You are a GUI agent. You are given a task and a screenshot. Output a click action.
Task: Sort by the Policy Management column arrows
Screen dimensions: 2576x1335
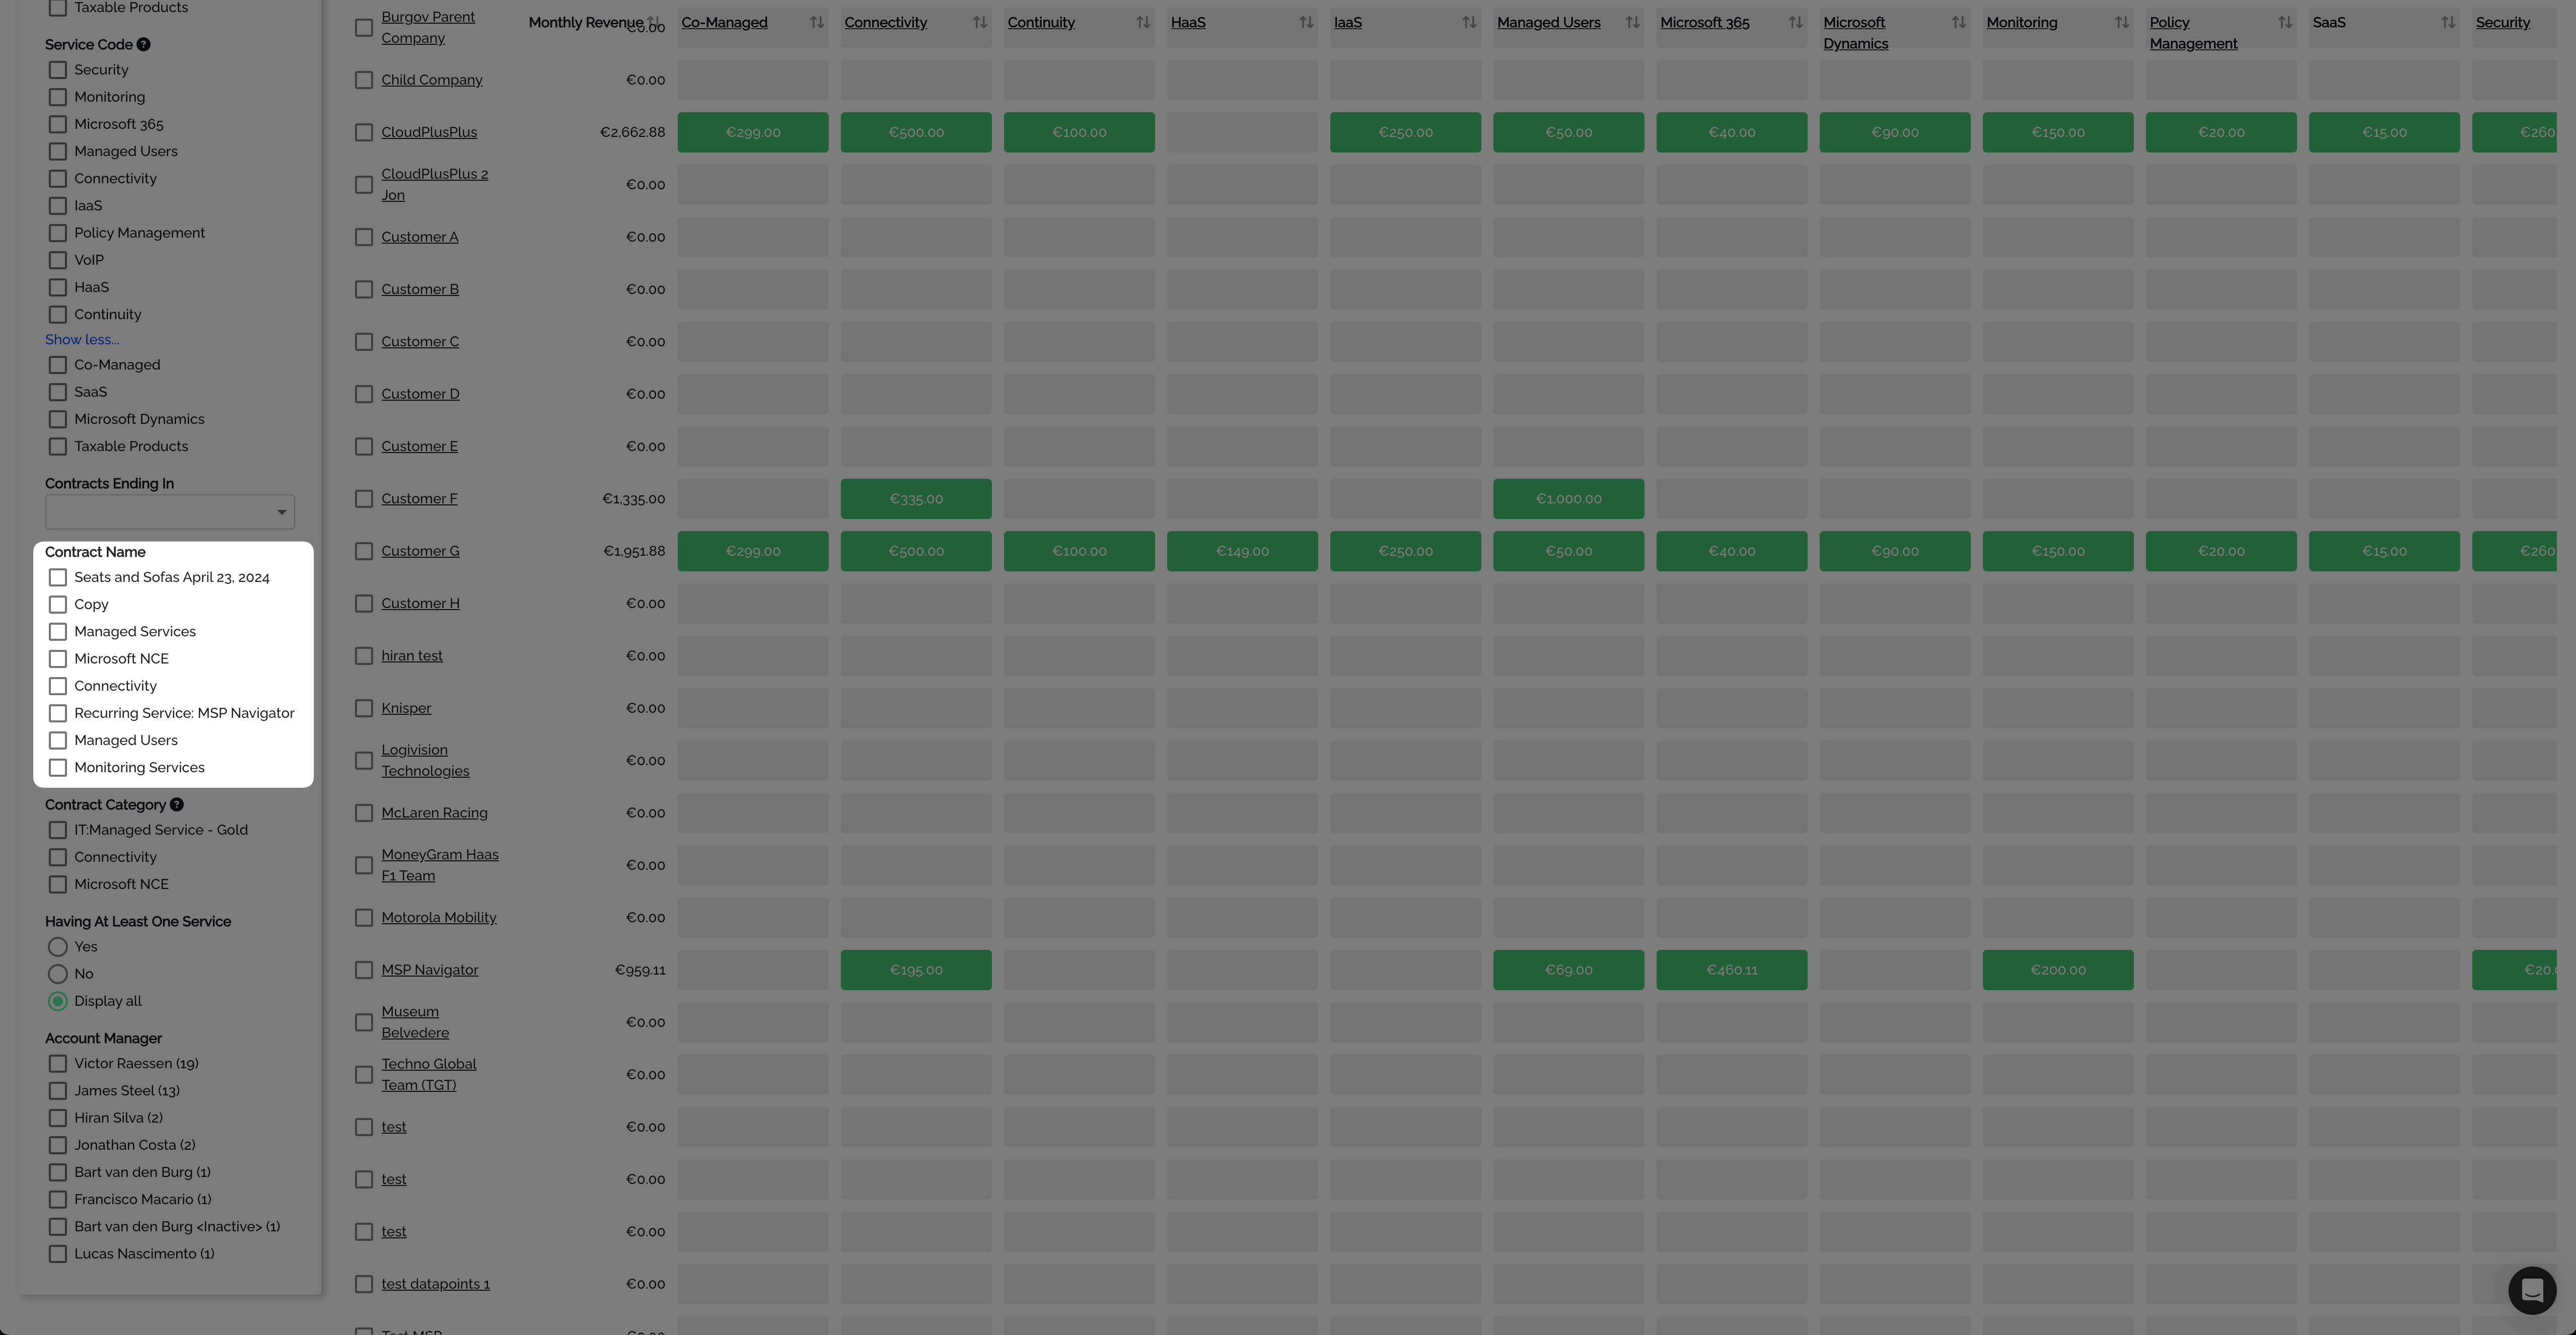2284,22
